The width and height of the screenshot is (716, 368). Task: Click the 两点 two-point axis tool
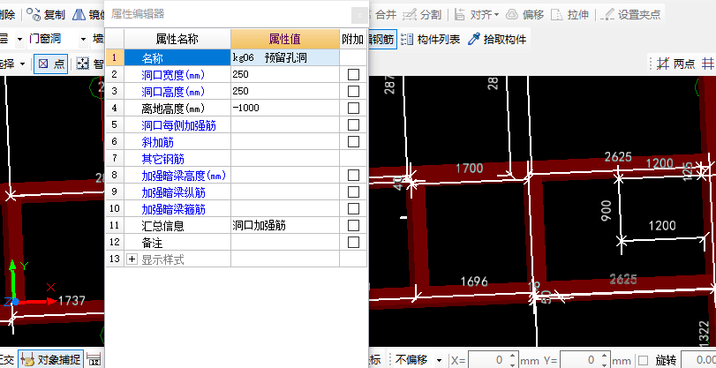[x=675, y=64]
